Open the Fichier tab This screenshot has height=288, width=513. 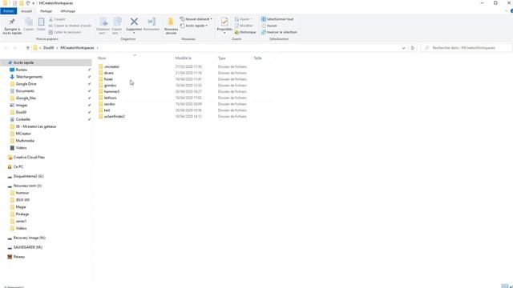pos(9,11)
